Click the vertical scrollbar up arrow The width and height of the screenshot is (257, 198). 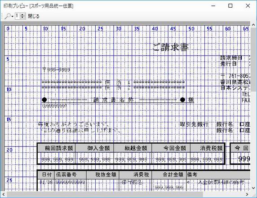pyautogui.click(x=253, y=25)
